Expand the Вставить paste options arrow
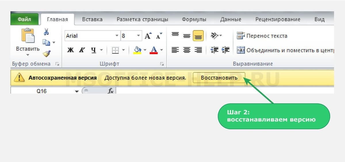Viewport: 345px width, 162px height. (28, 55)
